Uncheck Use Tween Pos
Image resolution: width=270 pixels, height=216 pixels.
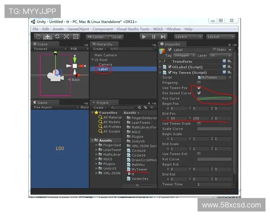point(199,88)
